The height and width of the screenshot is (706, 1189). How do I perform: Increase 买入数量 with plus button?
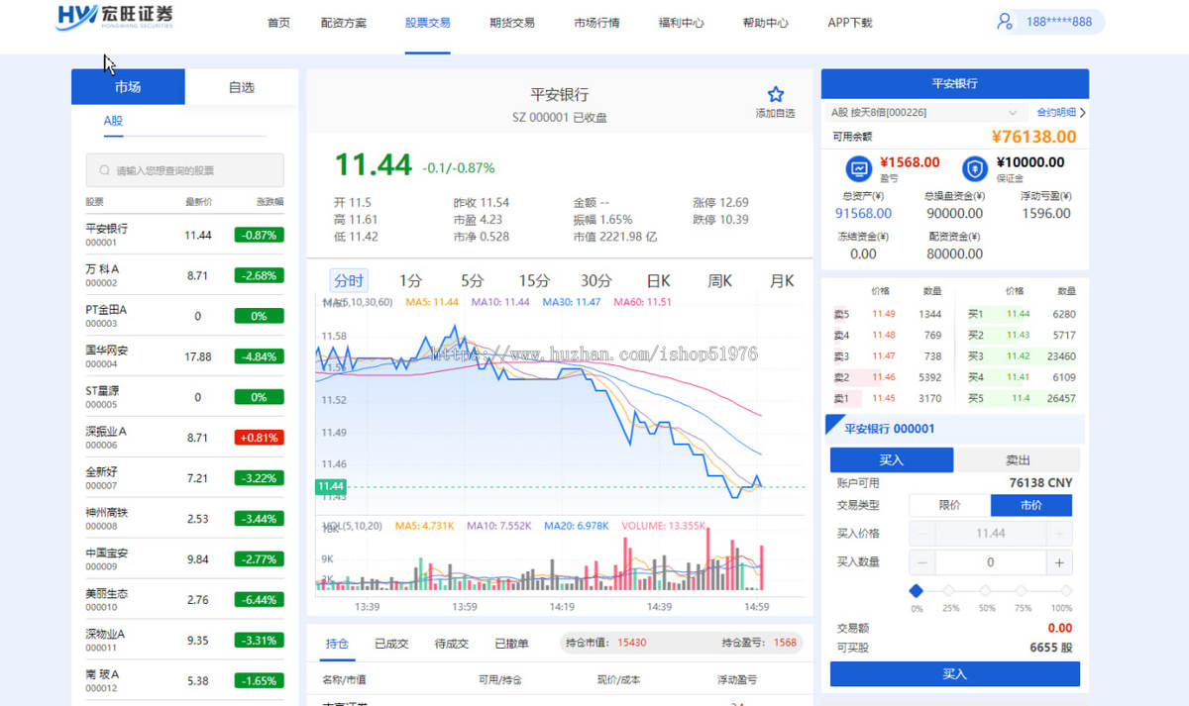[1059, 562]
